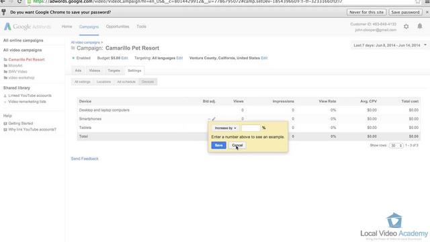Open the date range dropdown

point(389,45)
